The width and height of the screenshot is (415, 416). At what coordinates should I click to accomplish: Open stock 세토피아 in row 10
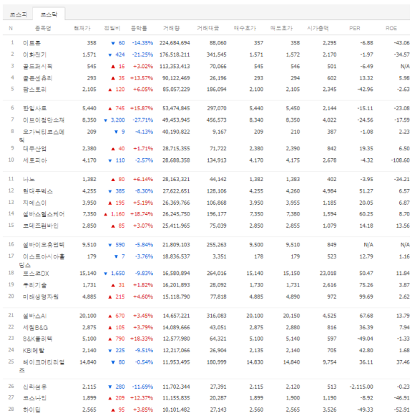coord(34,160)
